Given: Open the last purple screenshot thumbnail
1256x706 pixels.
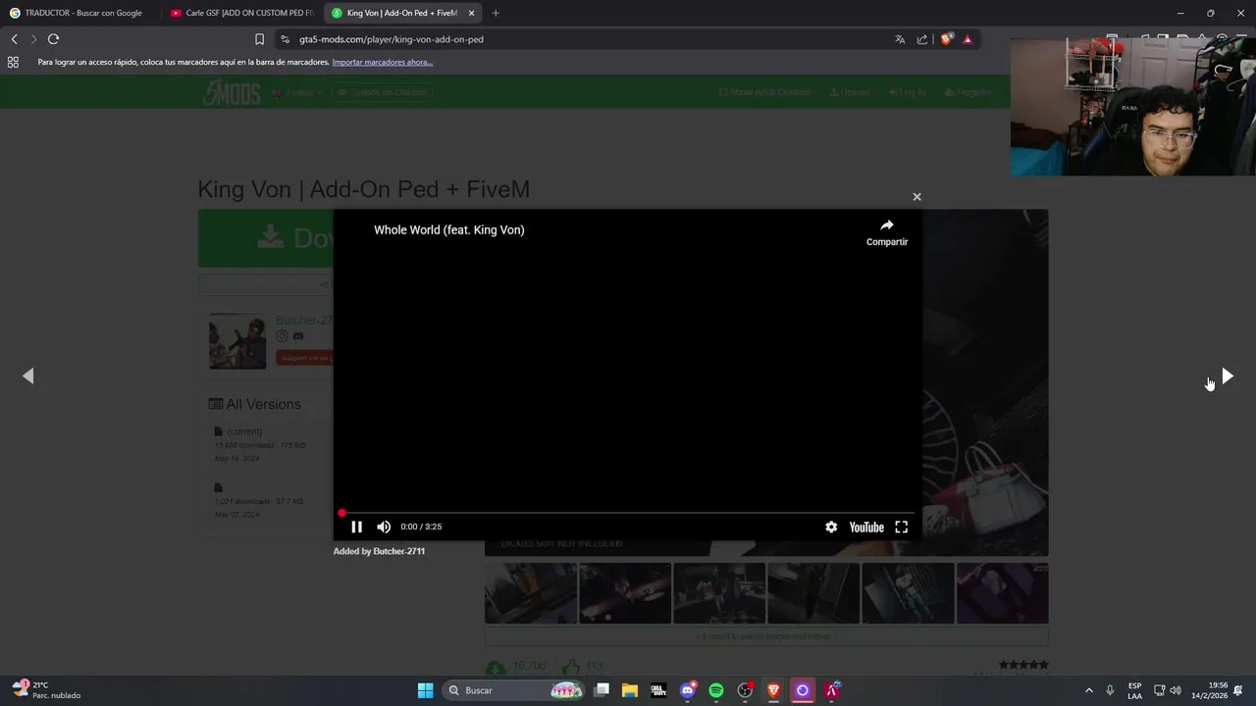Looking at the screenshot, I should pos(1002,593).
